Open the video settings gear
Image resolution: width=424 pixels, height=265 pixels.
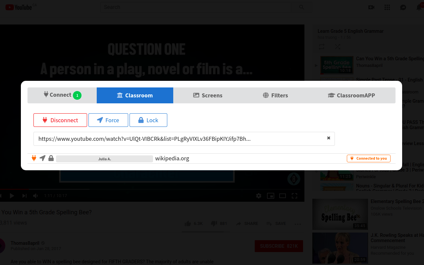pyautogui.click(x=259, y=196)
